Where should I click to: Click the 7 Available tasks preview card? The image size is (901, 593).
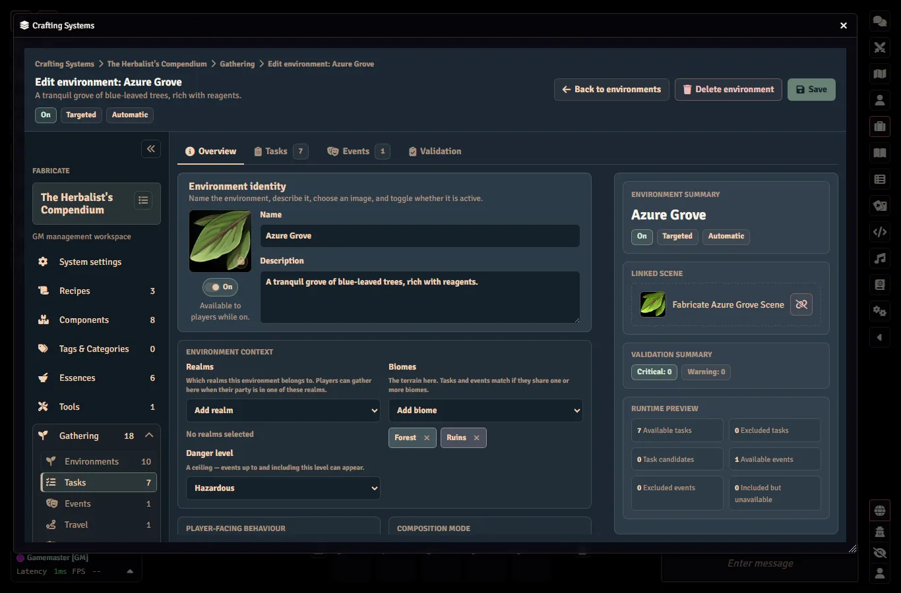(677, 430)
